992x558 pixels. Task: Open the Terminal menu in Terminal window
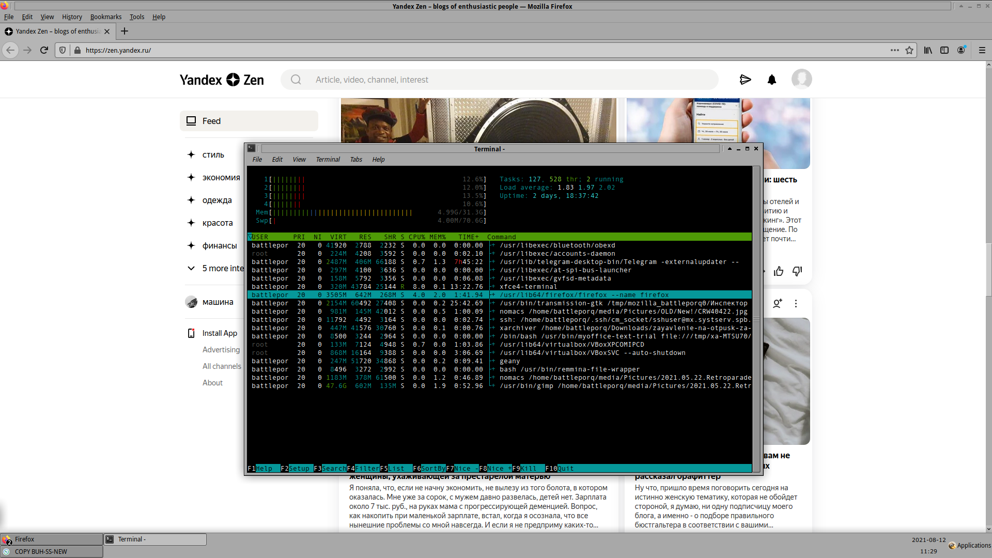pos(328,160)
